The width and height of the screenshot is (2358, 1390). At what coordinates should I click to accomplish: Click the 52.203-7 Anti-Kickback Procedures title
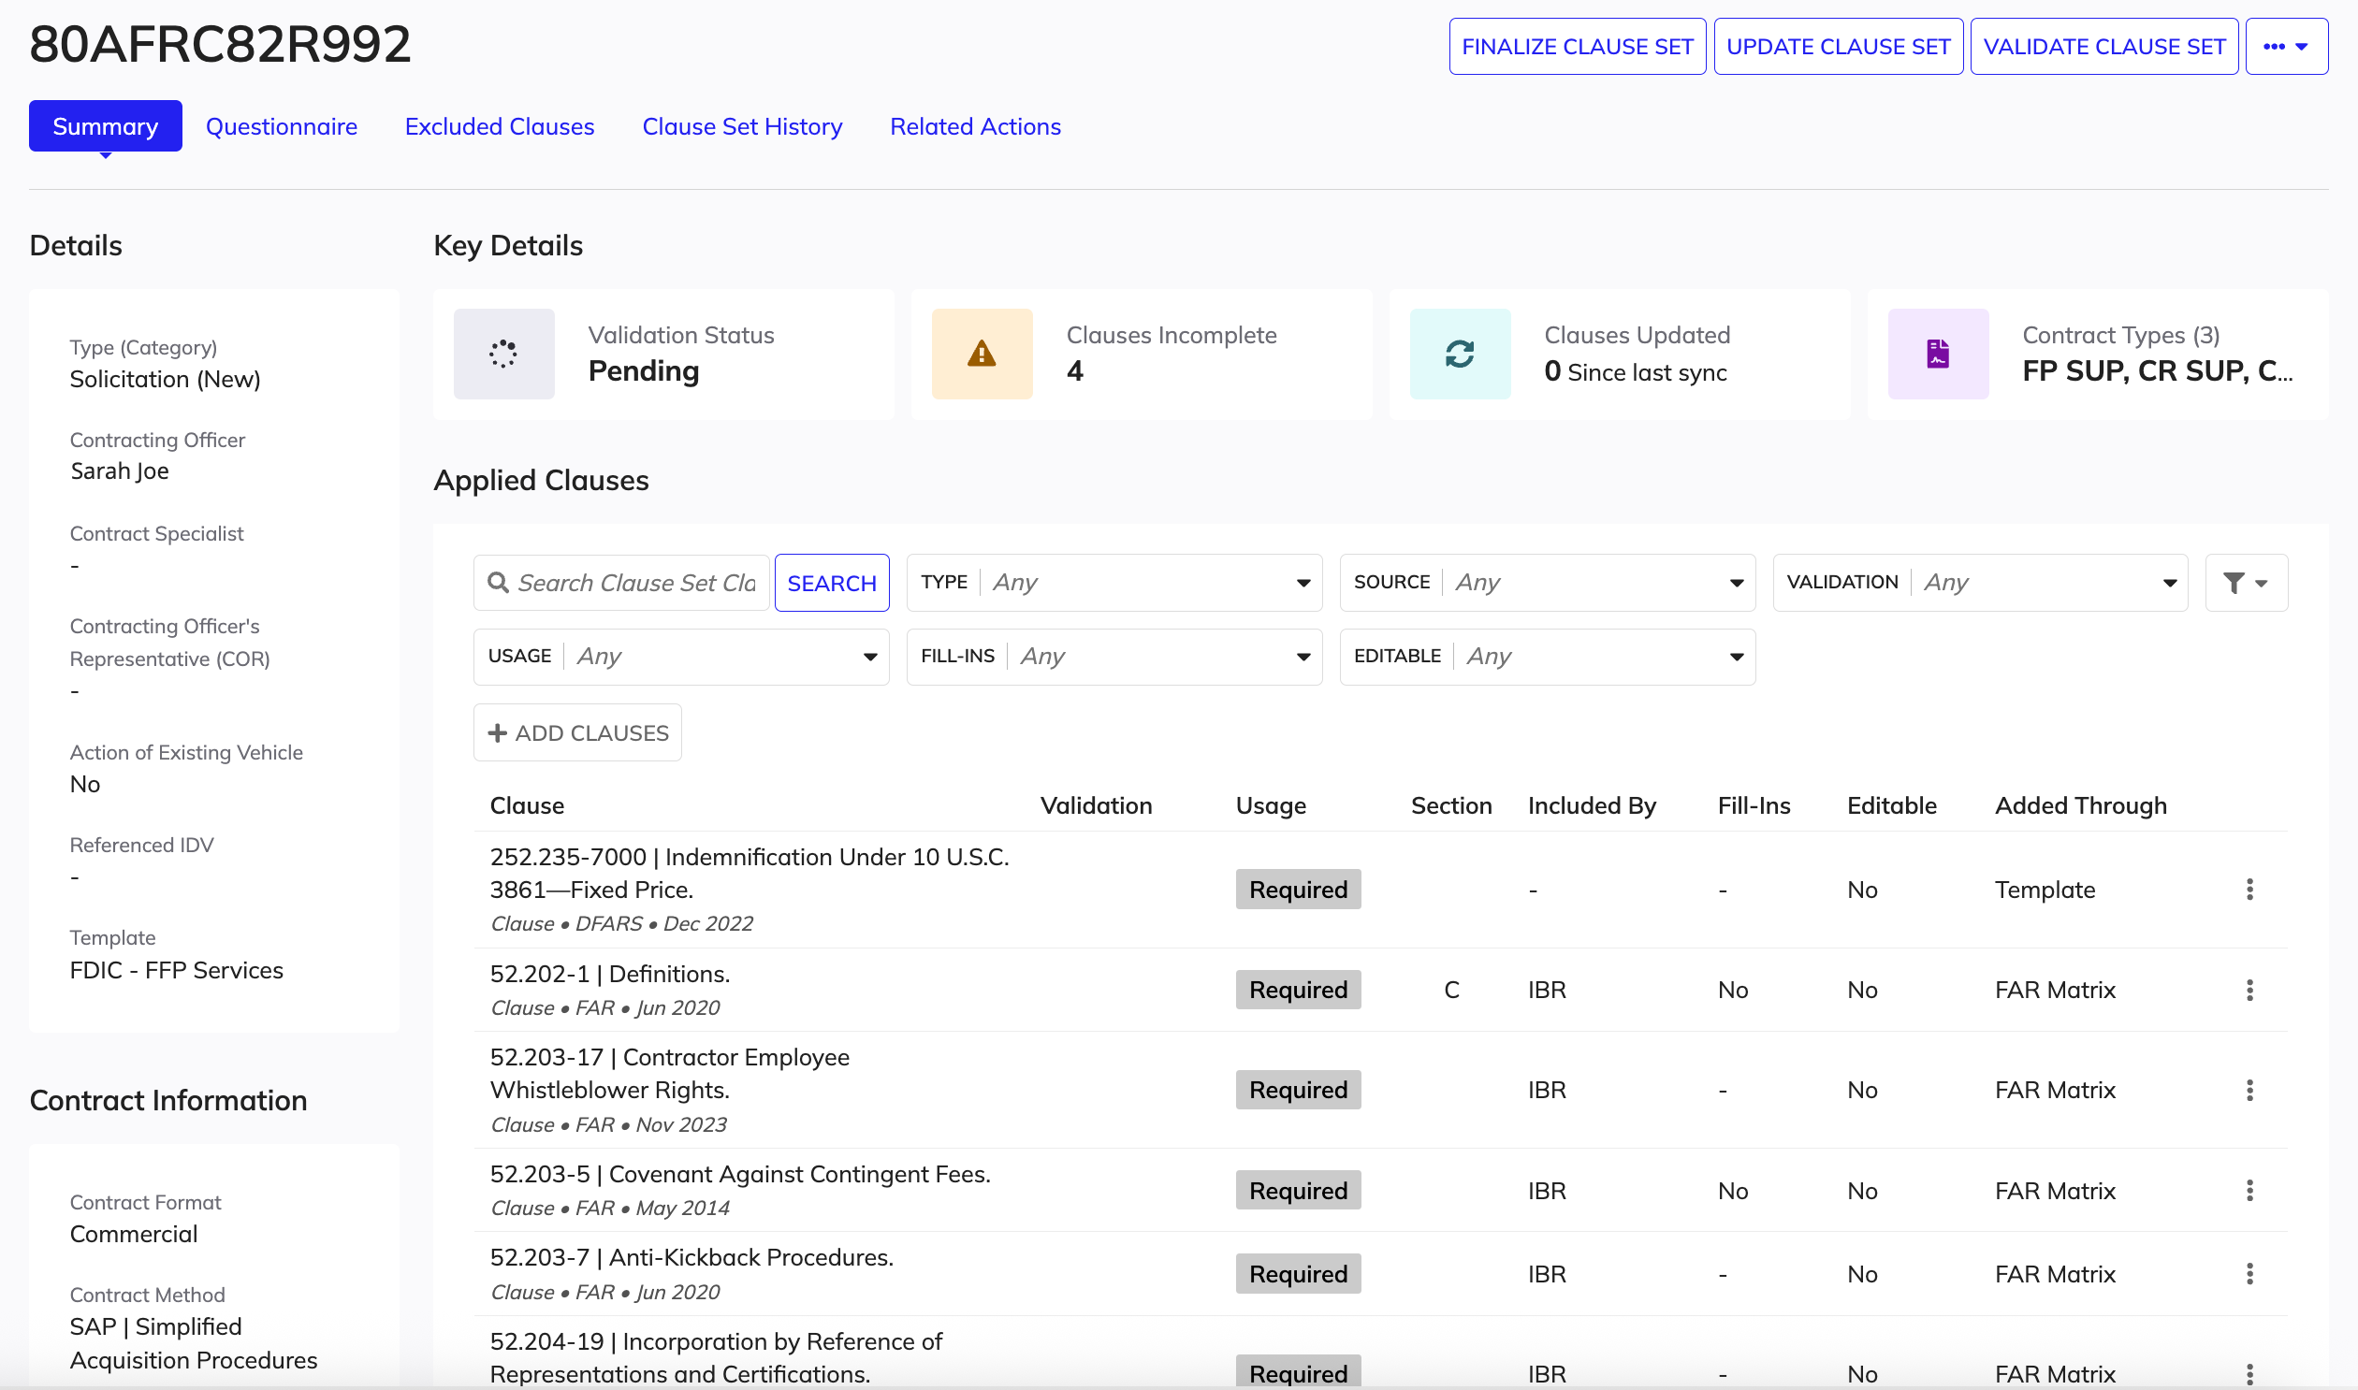691,1258
